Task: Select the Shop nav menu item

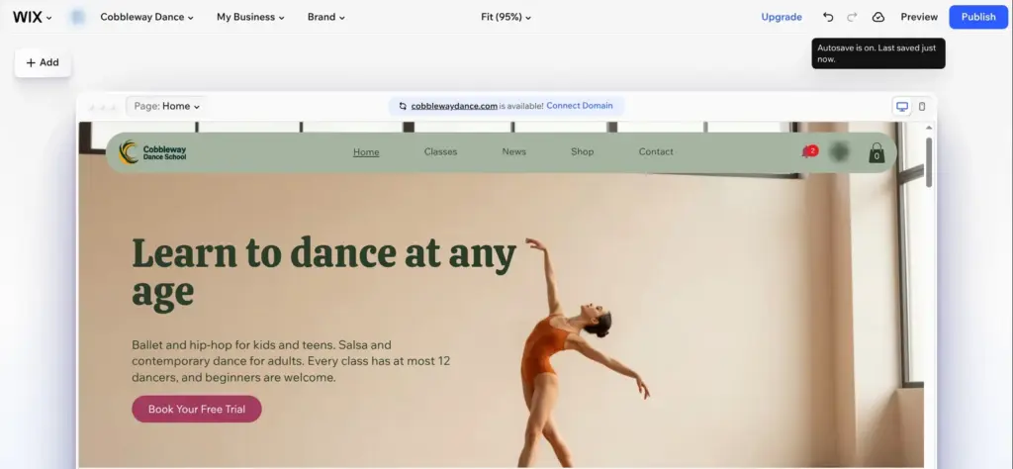Action: (x=582, y=151)
